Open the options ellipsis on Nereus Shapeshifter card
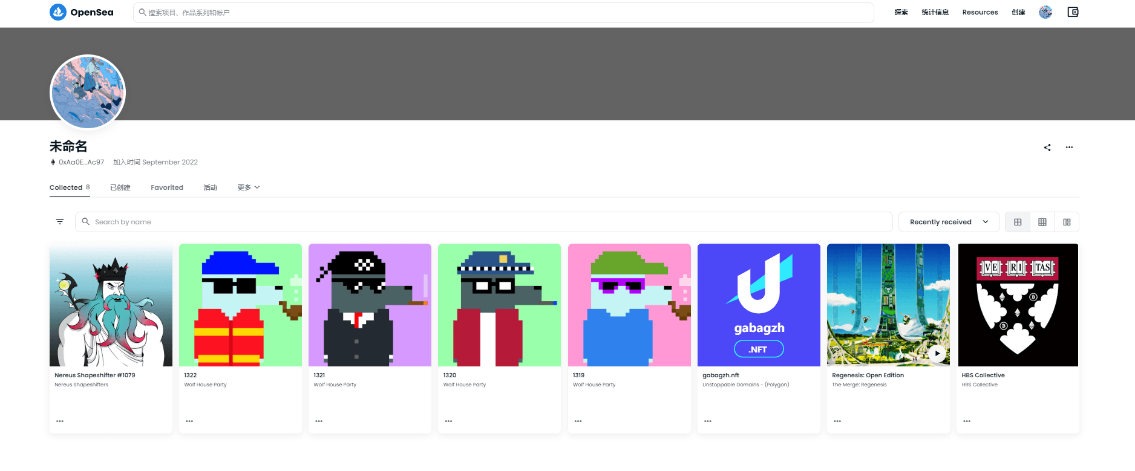1135x471 pixels. (60, 421)
